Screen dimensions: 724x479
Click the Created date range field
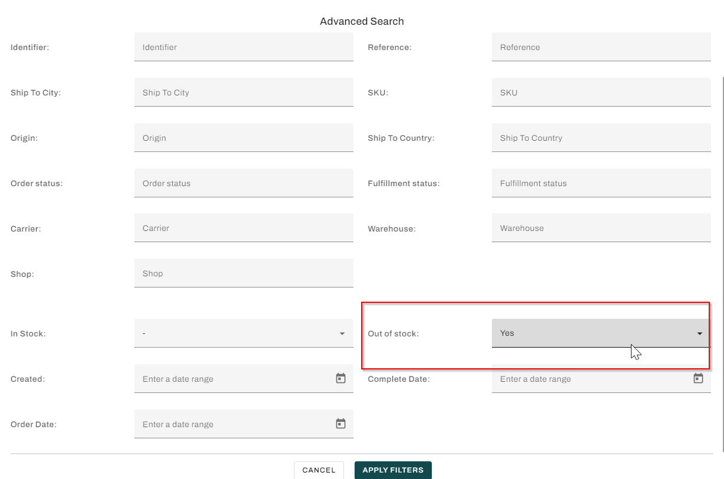[x=244, y=379]
